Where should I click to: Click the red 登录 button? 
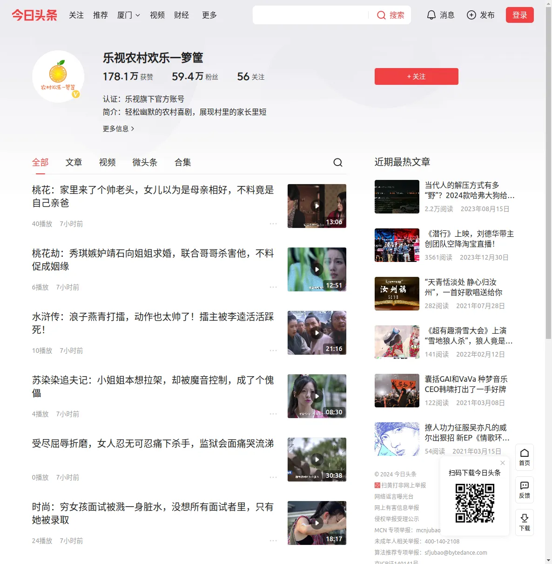tap(520, 15)
